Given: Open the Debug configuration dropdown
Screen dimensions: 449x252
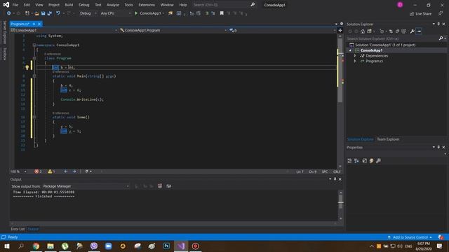Looking at the screenshot, I should pos(88,13).
